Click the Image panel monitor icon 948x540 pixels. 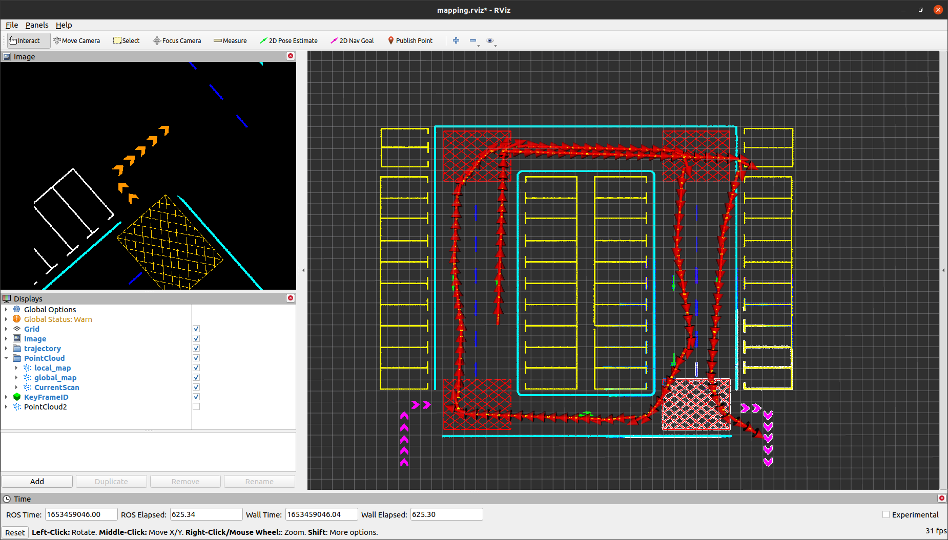(7, 56)
